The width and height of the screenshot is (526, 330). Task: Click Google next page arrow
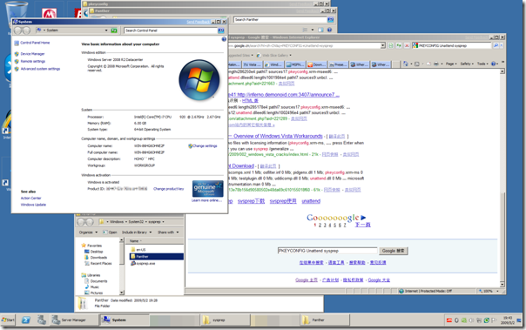pyautogui.click(x=364, y=218)
